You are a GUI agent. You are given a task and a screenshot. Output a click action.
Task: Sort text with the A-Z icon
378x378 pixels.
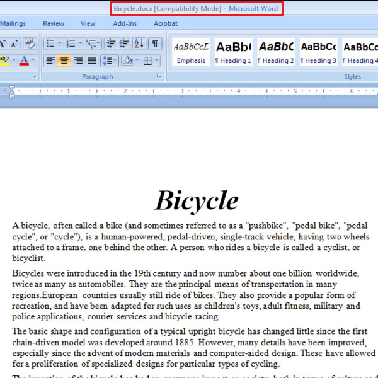click(x=139, y=43)
